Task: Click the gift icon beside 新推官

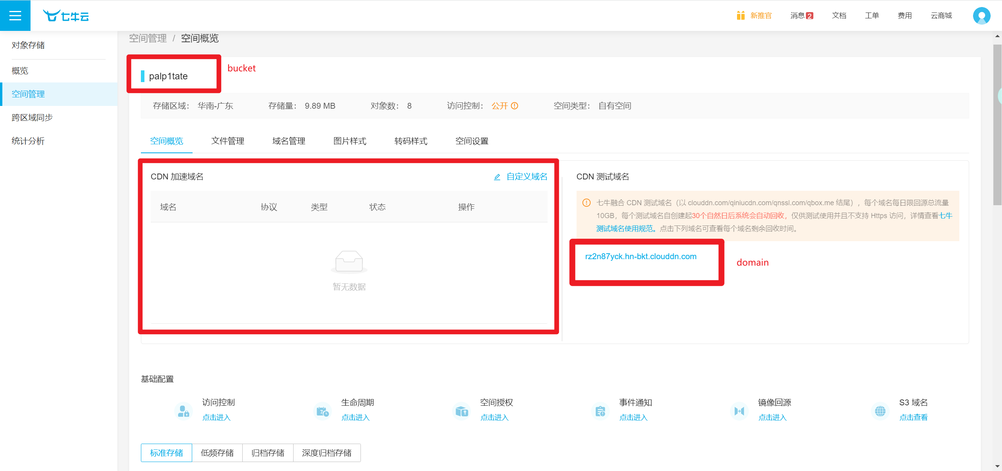Action: click(740, 16)
